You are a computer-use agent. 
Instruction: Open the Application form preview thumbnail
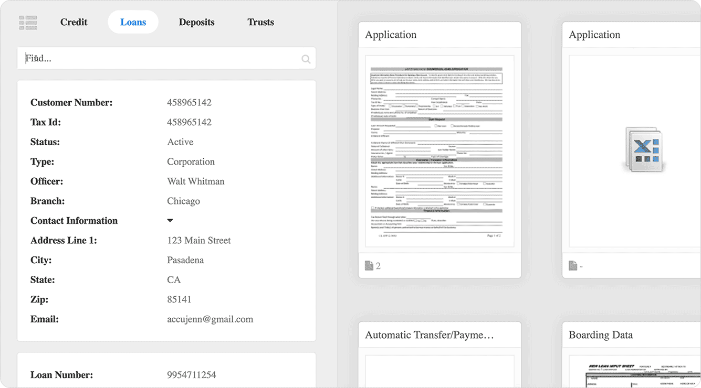[x=440, y=152]
